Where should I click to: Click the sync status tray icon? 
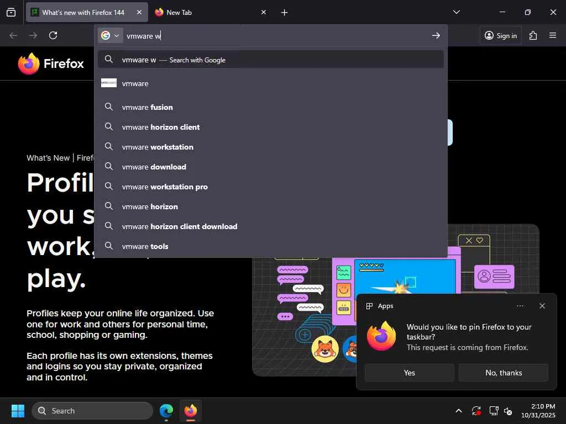pyautogui.click(x=476, y=411)
